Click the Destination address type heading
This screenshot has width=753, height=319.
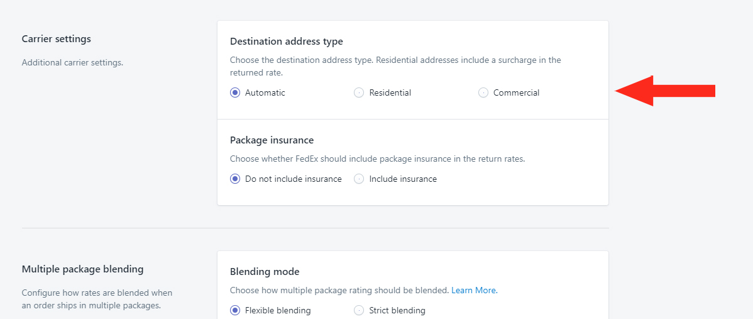[x=287, y=42]
